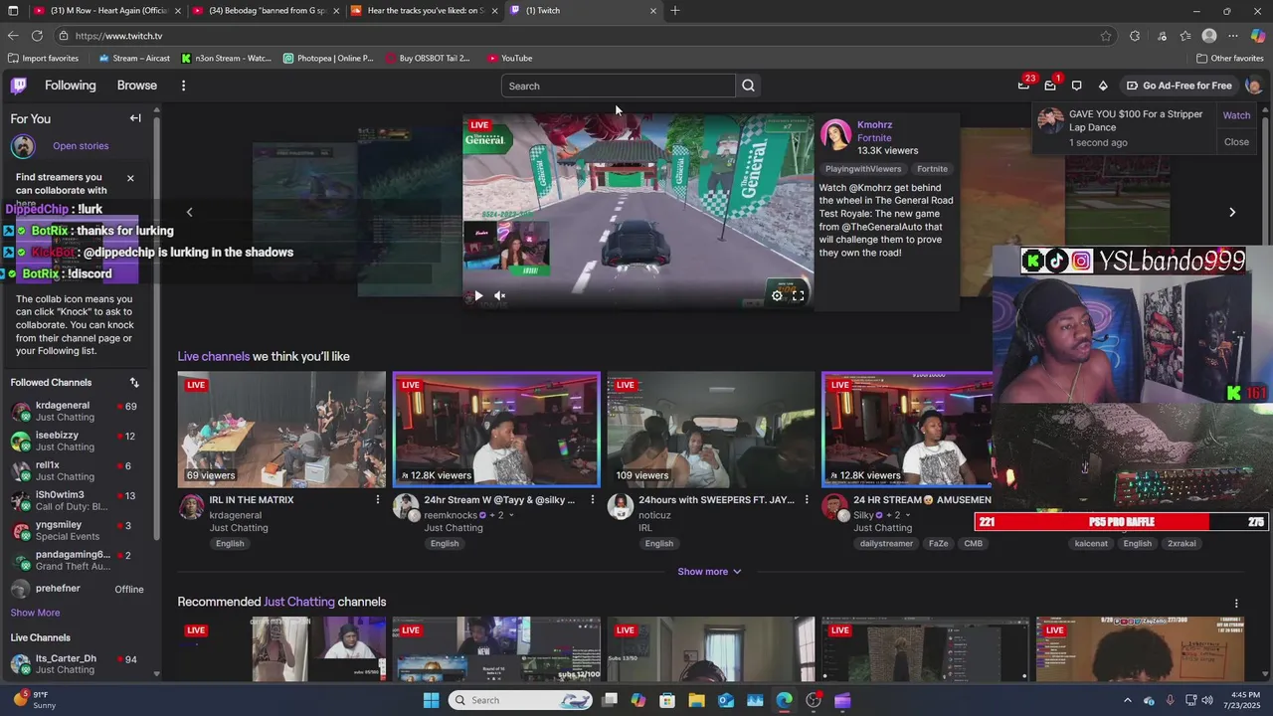Play the featured Kmohrz stream
Screen dimensions: 1273x716
pyautogui.click(x=478, y=295)
